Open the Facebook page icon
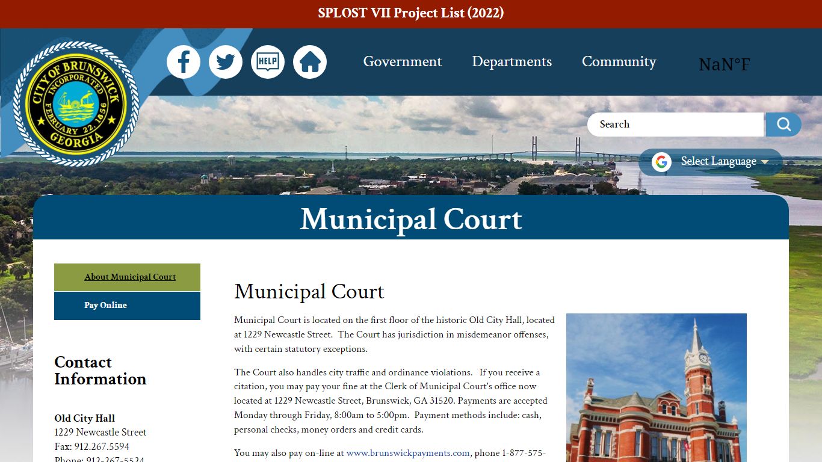The height and width of the screenshot is (462, 822). click(x=184, y=62)
